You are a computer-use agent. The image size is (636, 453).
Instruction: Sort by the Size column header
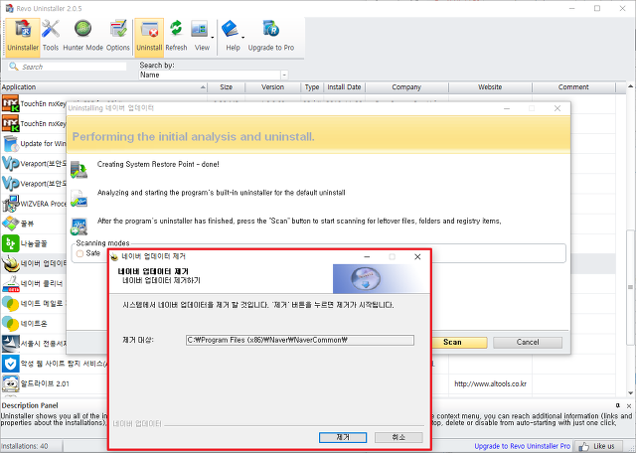[x=227, y=87]
